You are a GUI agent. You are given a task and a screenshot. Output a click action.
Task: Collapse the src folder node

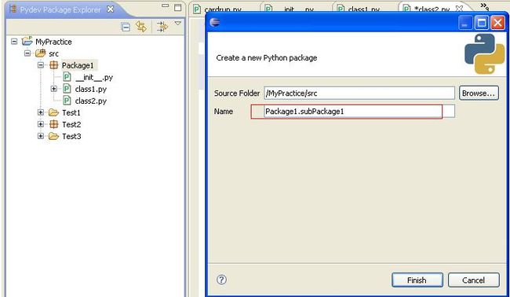coord(27,53)
